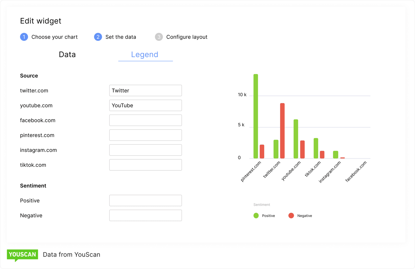Select the red Negative legend marker
Viewport: 415px width, 269px height.
coord(291,215)
